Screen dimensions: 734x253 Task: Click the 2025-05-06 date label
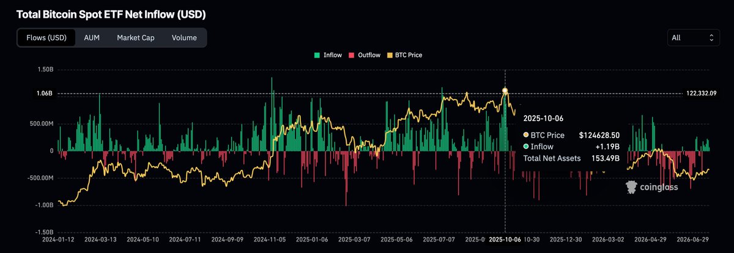398,240
